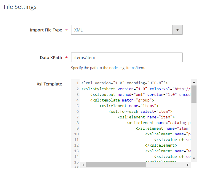
Task: Click code line 1 with xml version declaration
Action: coord(124,83)
